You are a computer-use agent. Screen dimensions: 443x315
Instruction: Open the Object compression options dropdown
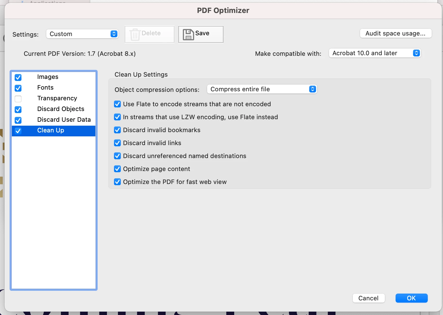coord(262,89)
